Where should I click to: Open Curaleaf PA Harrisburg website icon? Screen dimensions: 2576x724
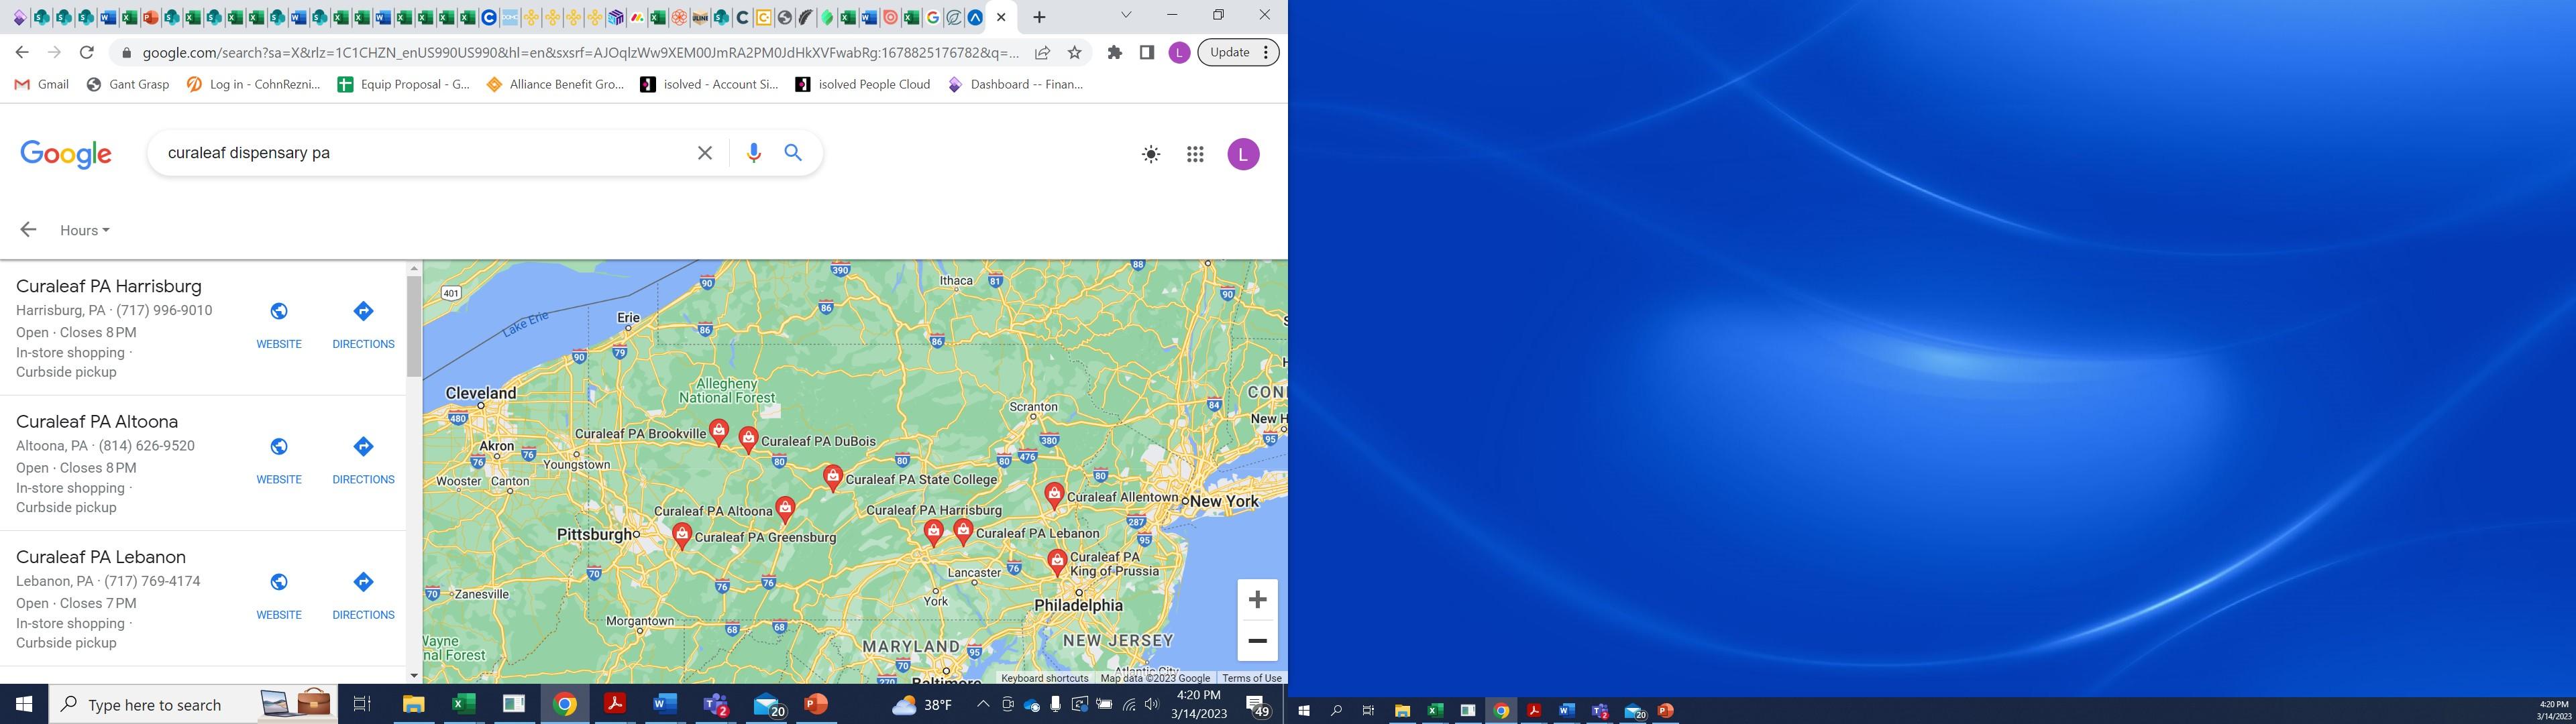click(279, 312)
